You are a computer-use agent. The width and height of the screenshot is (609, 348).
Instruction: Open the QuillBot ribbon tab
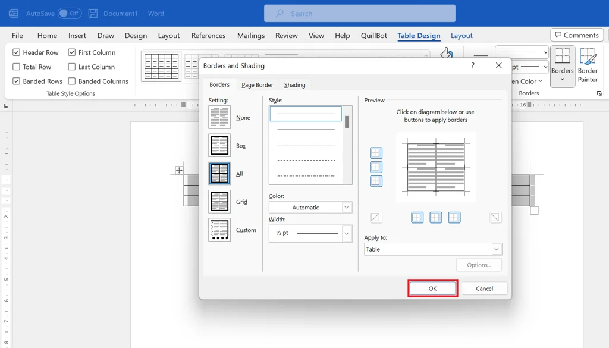pyautogui.click(x=373, y=35)
